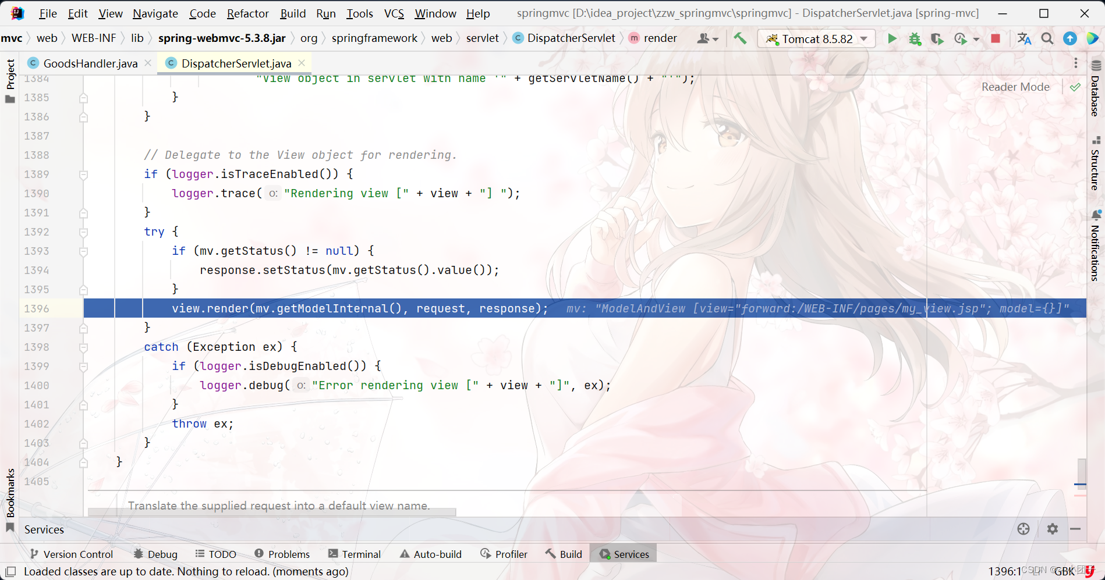Image resolution: width=1105 pixels, height=580 pixels.
Task: Open the Navigate menu
Action: click(x=155, y=13)
